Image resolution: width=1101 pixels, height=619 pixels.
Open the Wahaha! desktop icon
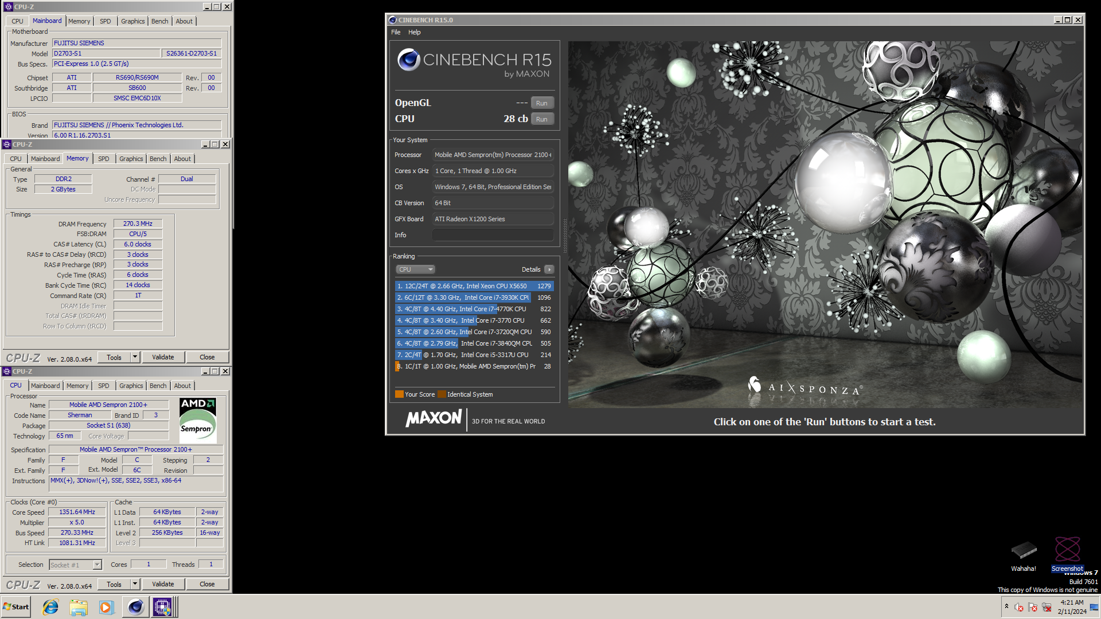pos(1024,555)
